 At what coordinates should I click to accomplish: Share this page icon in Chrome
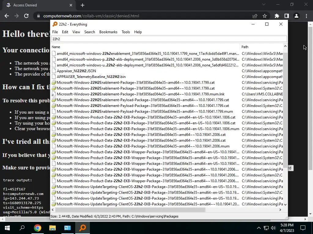(255, 16)
